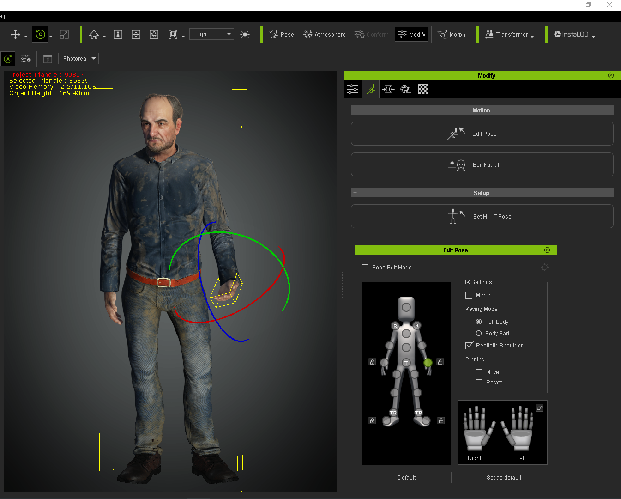The height and width of the screenshot is (499, 621).
Task: Expand the frame selection dropdown arrow
Action: pyautogui.click(x=183, y=37)
